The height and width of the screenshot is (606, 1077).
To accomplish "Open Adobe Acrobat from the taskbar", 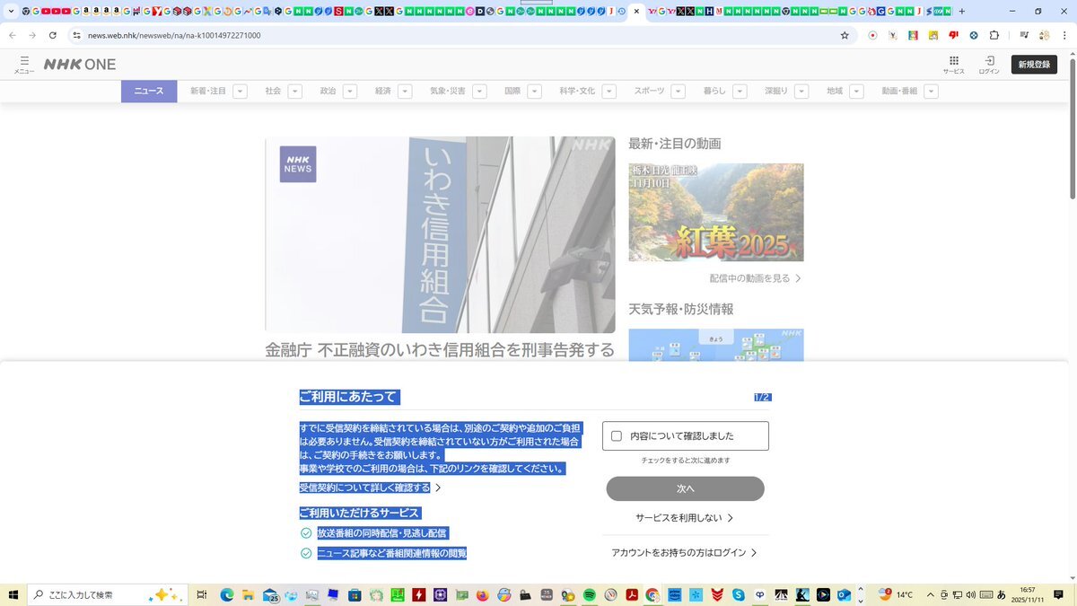I will coord(632,594).
